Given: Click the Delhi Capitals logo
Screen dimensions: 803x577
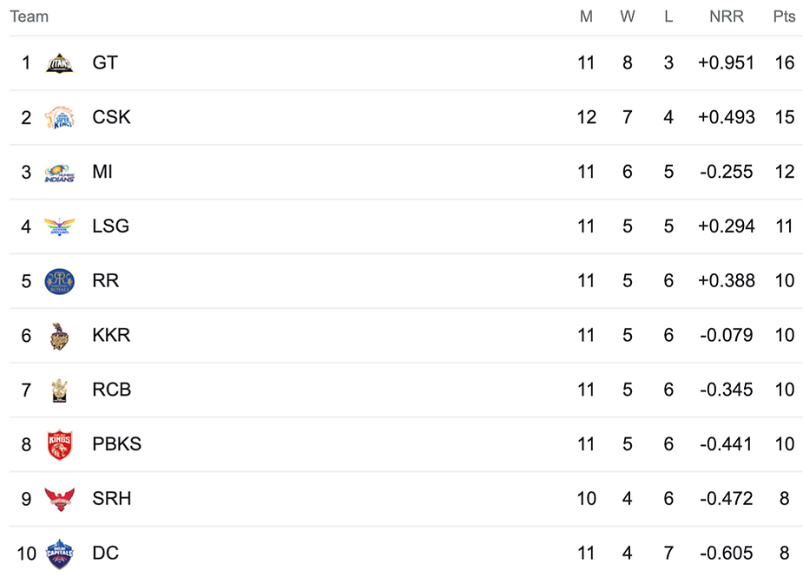Looking at the screenshot, I should [60, 554].
